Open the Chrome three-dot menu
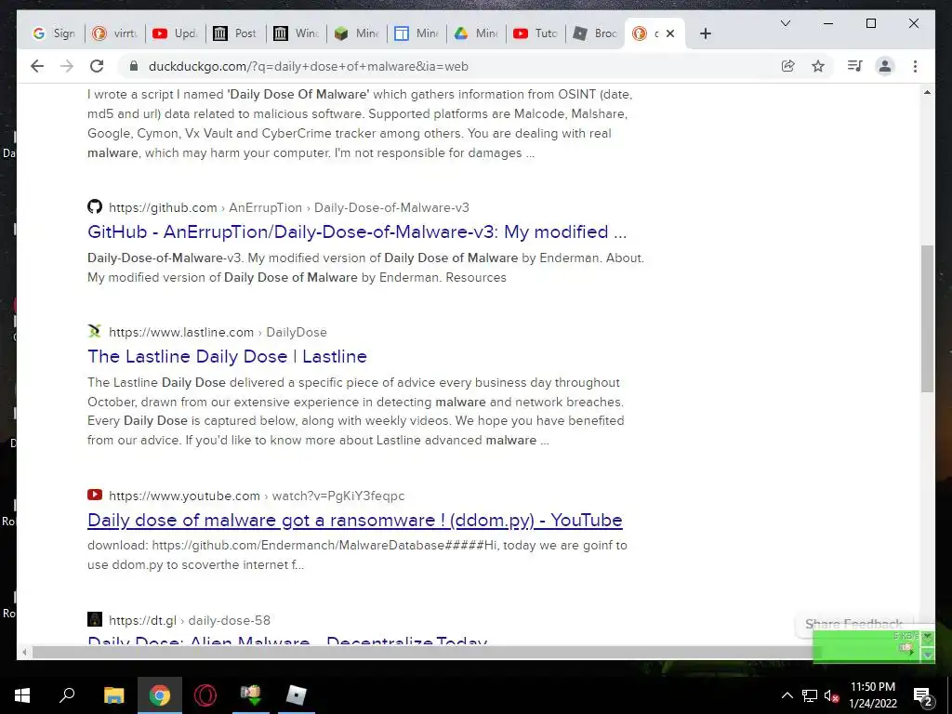Viewport: 952px width, 714px height. [x=915, y=66]
